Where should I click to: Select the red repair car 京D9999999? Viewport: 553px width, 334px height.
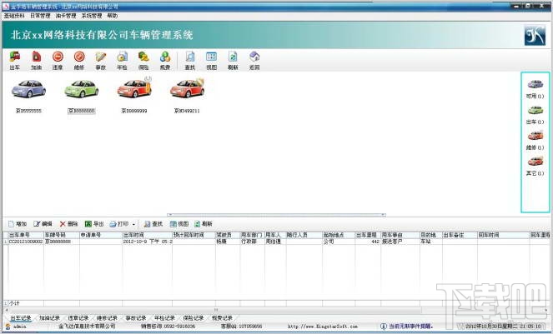(x=134, y=95)
